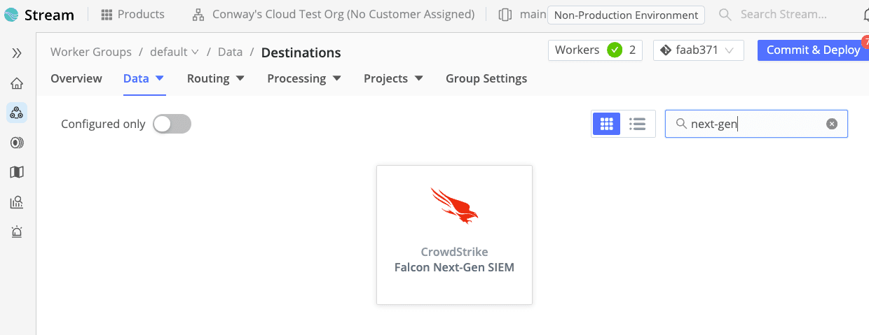Go to the Home sidebar icon

[x=17, y=84]
